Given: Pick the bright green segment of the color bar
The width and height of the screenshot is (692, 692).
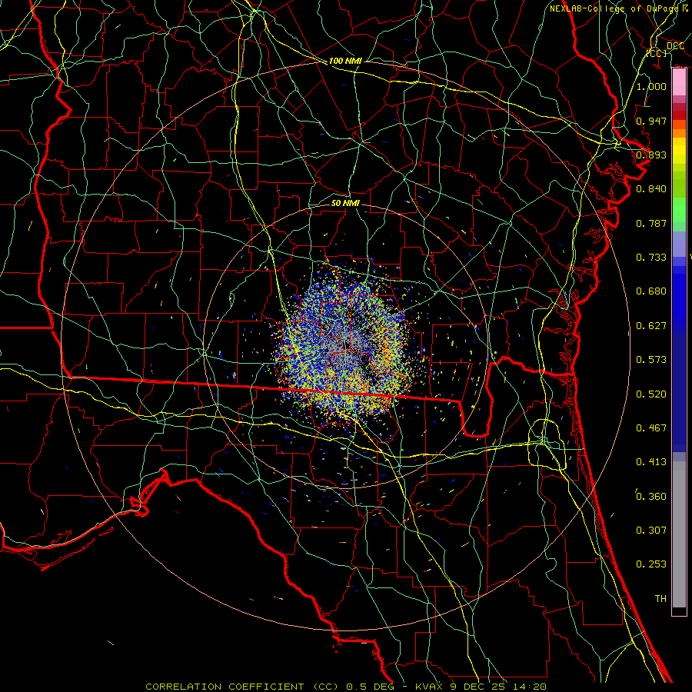Looking at the screenshot, I should pos(679,209).
